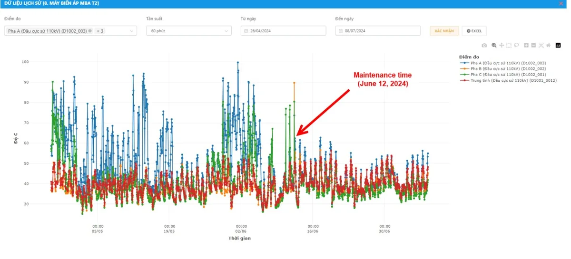Zoom out with the minus icon

coord(533,45)
